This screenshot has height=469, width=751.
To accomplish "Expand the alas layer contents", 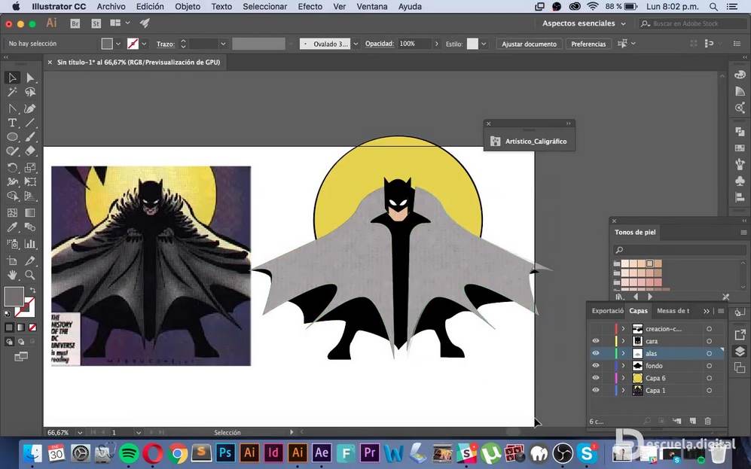I will pos(623,353).
